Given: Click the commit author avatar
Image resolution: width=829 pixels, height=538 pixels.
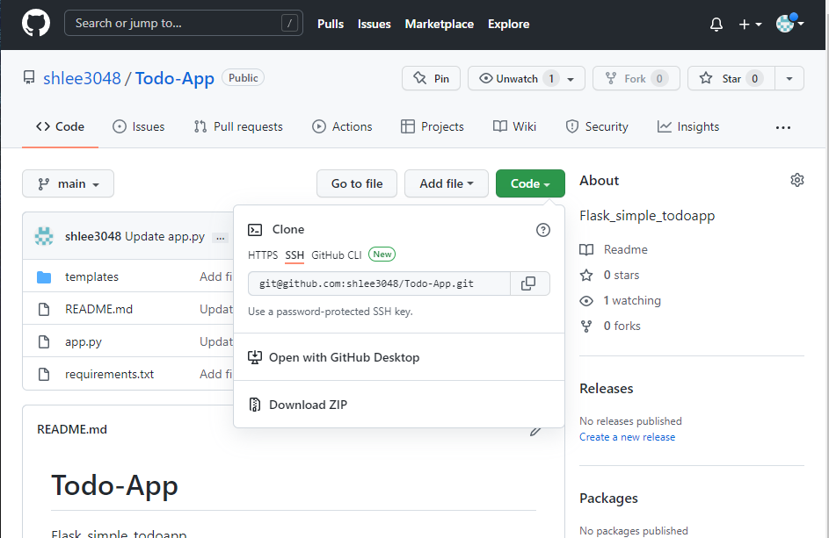Looking at the screenshot, I should tap(44, 236).
